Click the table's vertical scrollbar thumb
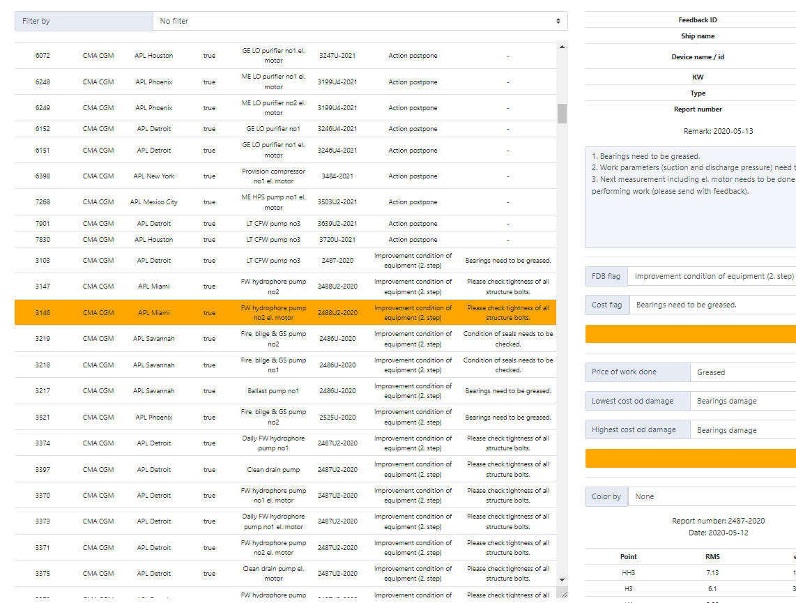This screenshot has width=796, height=603. click(562, 113)
